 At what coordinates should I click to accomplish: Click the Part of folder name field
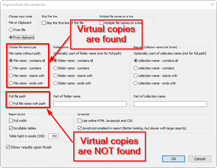tap(90, 104)
